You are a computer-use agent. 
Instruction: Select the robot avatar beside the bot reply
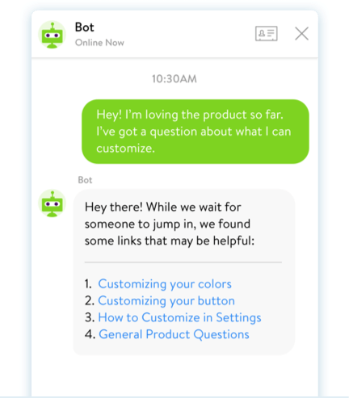pyautogui.click(x=53, y=203)
